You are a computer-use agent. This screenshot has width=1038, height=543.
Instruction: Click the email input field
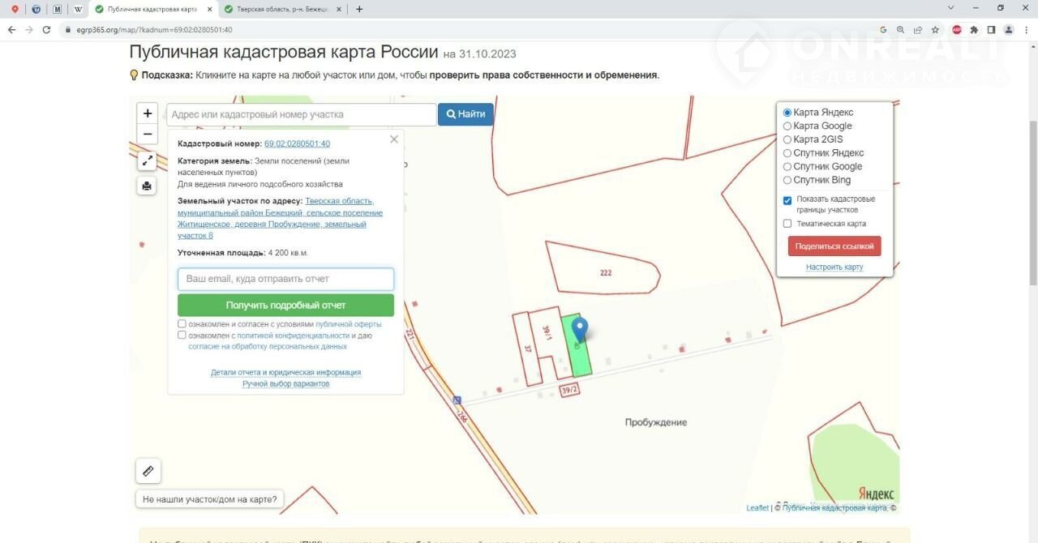coord(285,279)
